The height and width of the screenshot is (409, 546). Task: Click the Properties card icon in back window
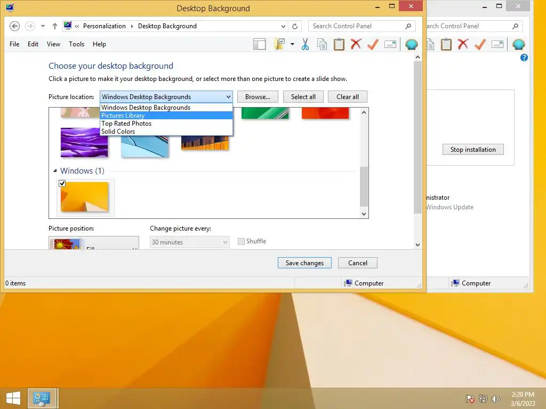point(497,44)
